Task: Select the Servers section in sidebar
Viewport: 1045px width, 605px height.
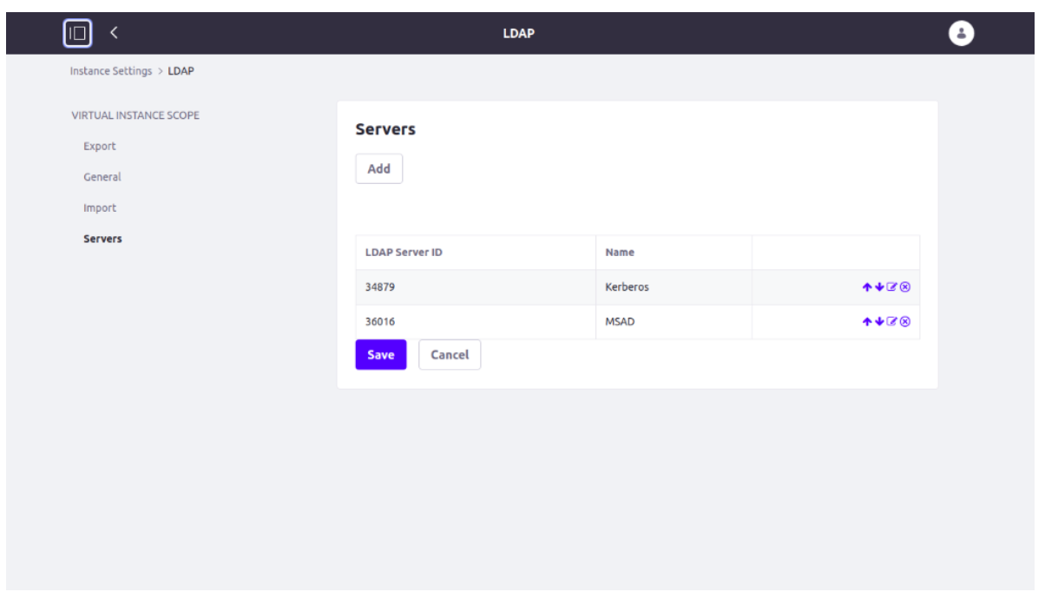Action: (102, 239)
